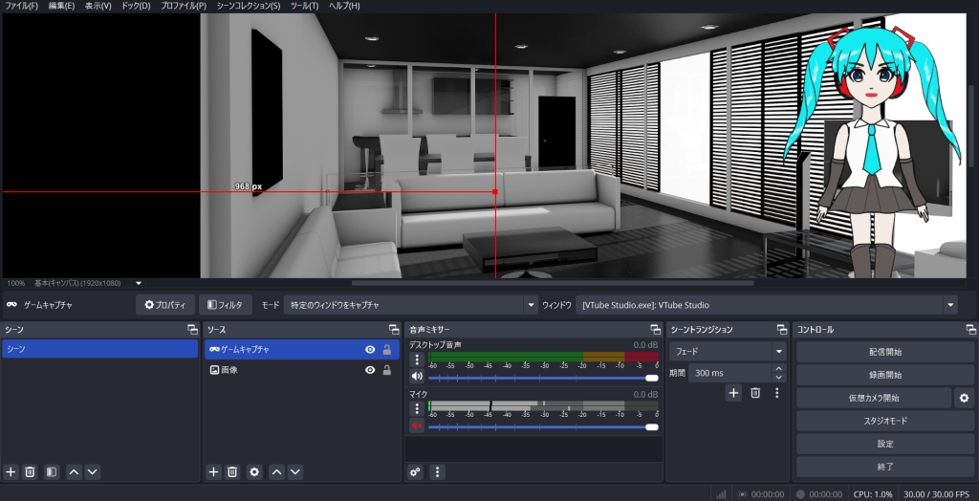Open the シーンコレクション(S) menu
This screenshot has height=501, width=979.
point(249,6)
